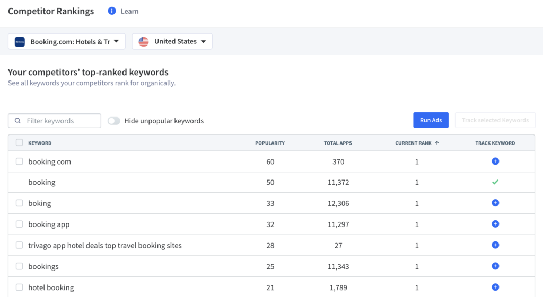Check the select-all checkbox in header

[x=20, y=142]
